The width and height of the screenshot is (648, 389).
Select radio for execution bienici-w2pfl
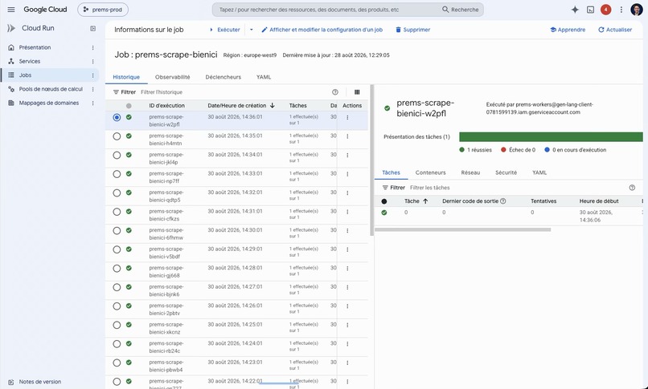(x=117, y=117)
